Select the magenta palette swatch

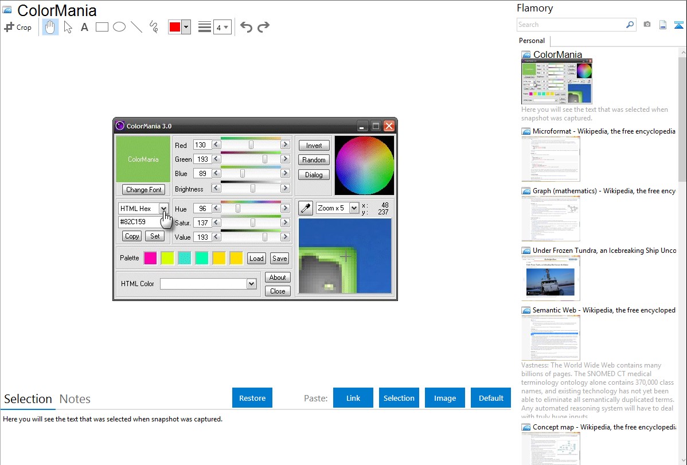(150, 258)
